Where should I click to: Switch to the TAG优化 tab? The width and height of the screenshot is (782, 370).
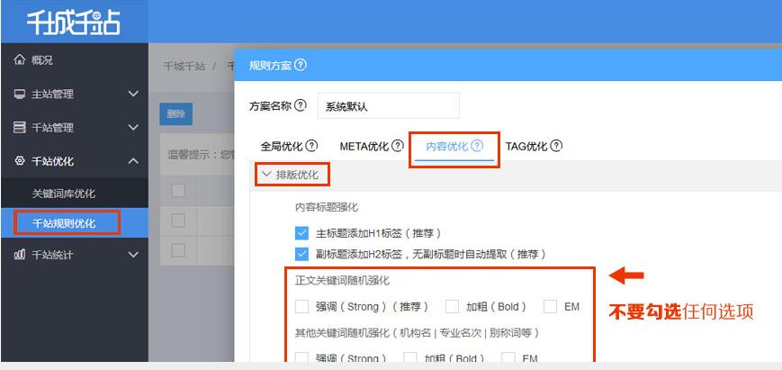(526, 146)
